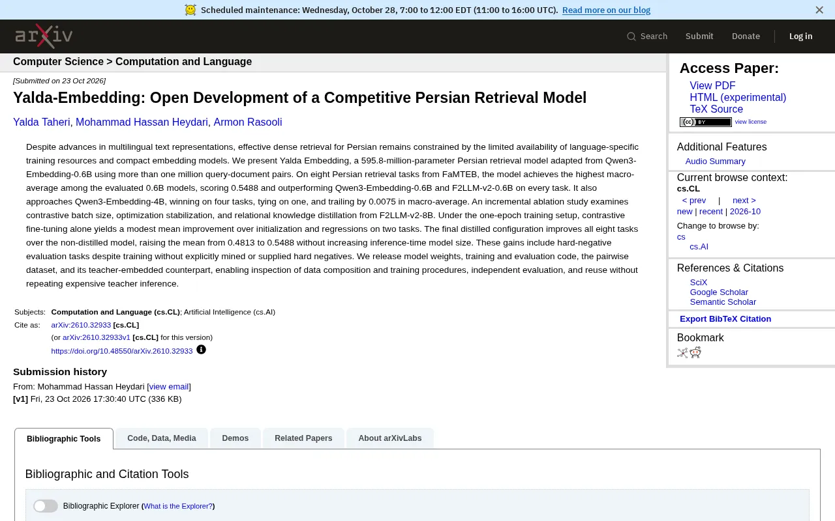Go to the next paper
The width and height of the screenshot is (835, 521).
click(x=744, y=201)
